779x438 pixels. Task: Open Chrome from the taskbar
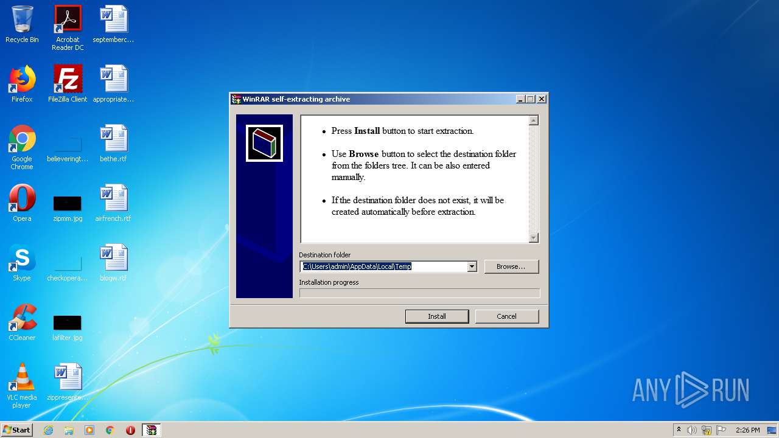(110, 430)
